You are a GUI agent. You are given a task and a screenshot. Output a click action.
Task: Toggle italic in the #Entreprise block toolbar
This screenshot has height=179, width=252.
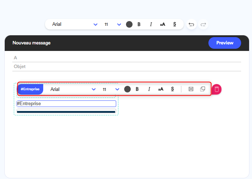[149, 89]
